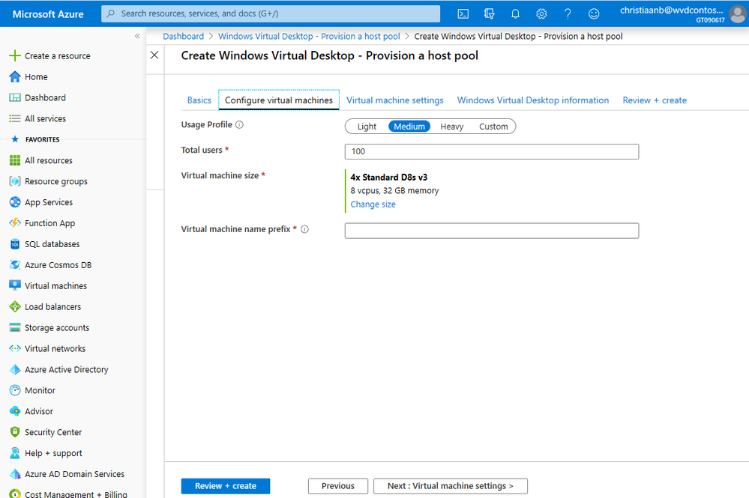Click Windows Virtual Desktop breadcrumb link
This screenshot has height=498, width=749.
(x=309, y=36)
